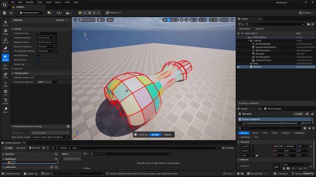The image size is (316, 177).
Task: Activate the translate gizmo tool in viewport
Action: click(169, 20)
